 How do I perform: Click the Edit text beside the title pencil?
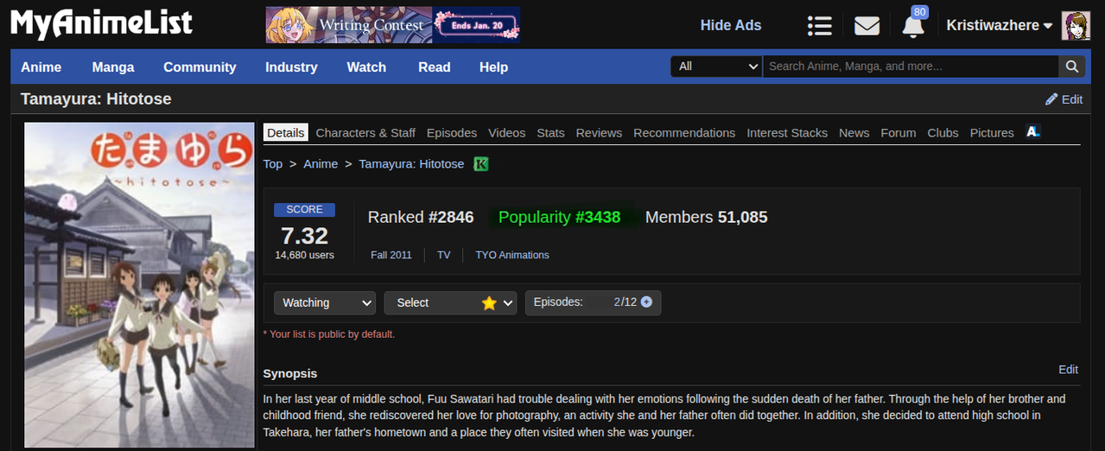pos(1072,99)
